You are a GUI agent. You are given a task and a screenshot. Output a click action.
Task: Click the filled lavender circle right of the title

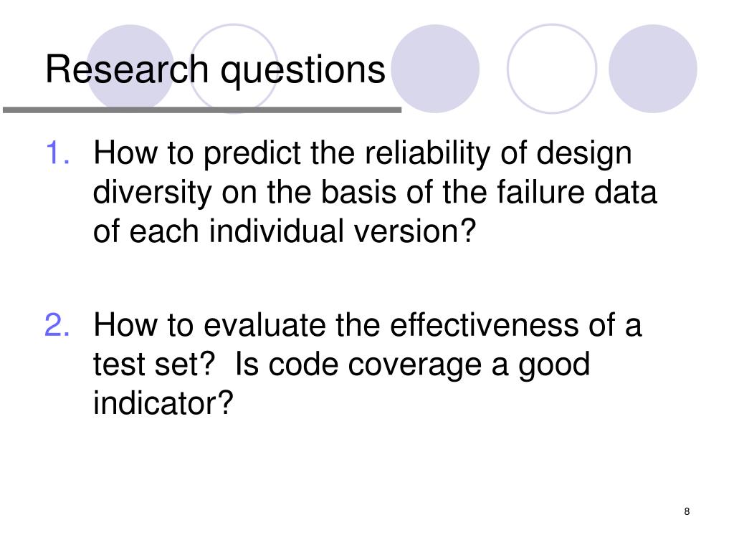pyautogui.click(x=435, y=68)
